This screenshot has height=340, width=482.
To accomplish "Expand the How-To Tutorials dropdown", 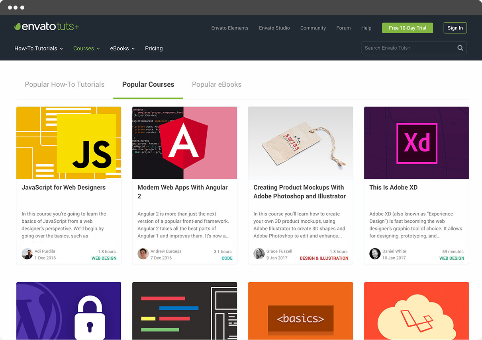I will pos(39,49).
